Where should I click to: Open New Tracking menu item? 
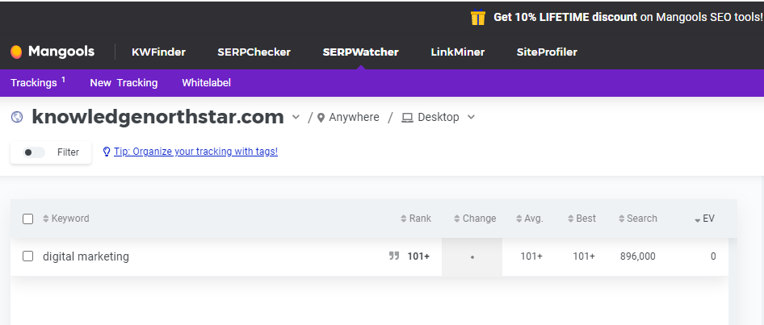click(x=124, y=83)
